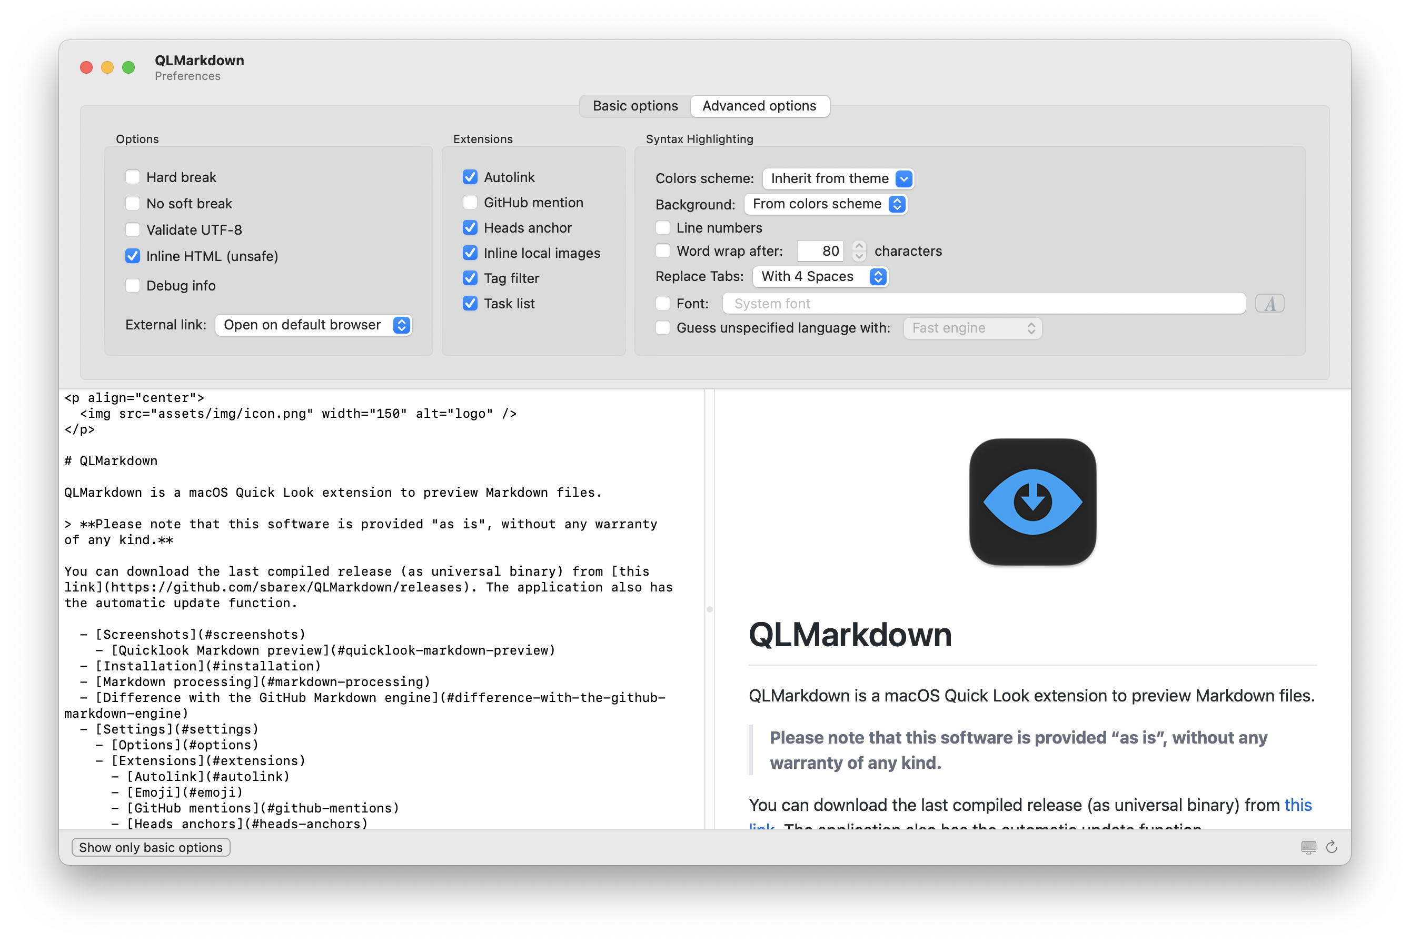
Task: Enable the Hard break checkbox
Action: (132, 177)
